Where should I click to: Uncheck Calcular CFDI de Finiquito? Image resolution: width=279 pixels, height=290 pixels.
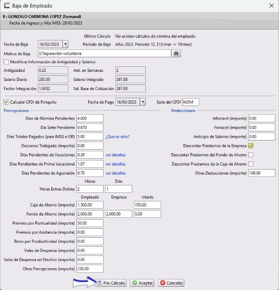click(x=6, y=102)
